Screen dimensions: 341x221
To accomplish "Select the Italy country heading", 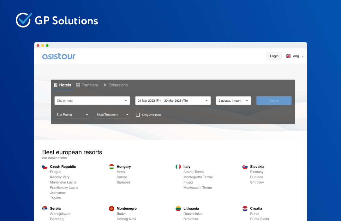I will pyautogui.click(x=187, y=167).
